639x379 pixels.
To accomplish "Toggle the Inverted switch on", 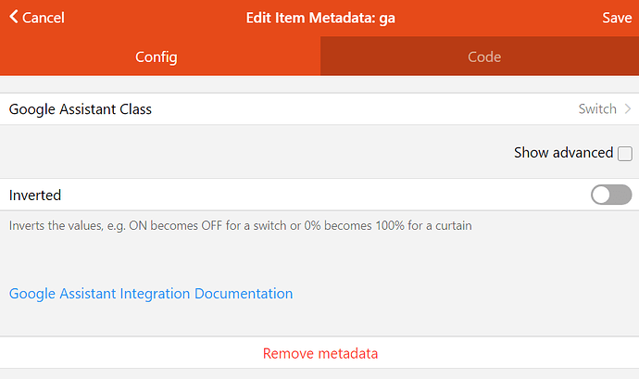I will point(611,195).
